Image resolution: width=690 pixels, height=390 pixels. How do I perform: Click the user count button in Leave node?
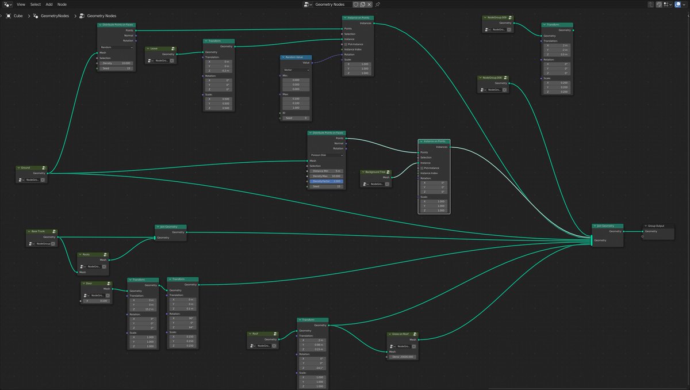(x=172, y=60)
